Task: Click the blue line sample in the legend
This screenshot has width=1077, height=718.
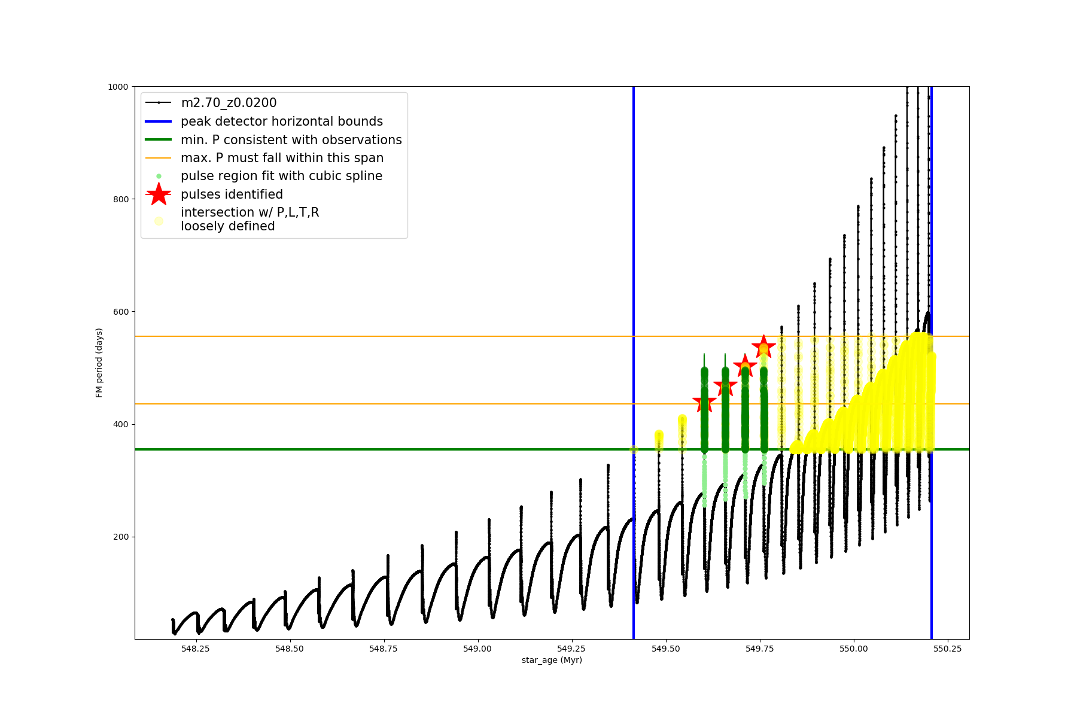Action: (x=159, y=121)
